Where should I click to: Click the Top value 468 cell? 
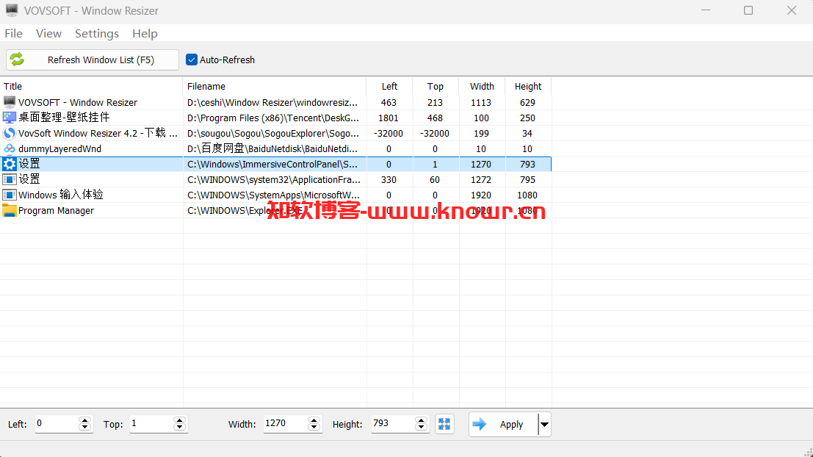[435, 118]
